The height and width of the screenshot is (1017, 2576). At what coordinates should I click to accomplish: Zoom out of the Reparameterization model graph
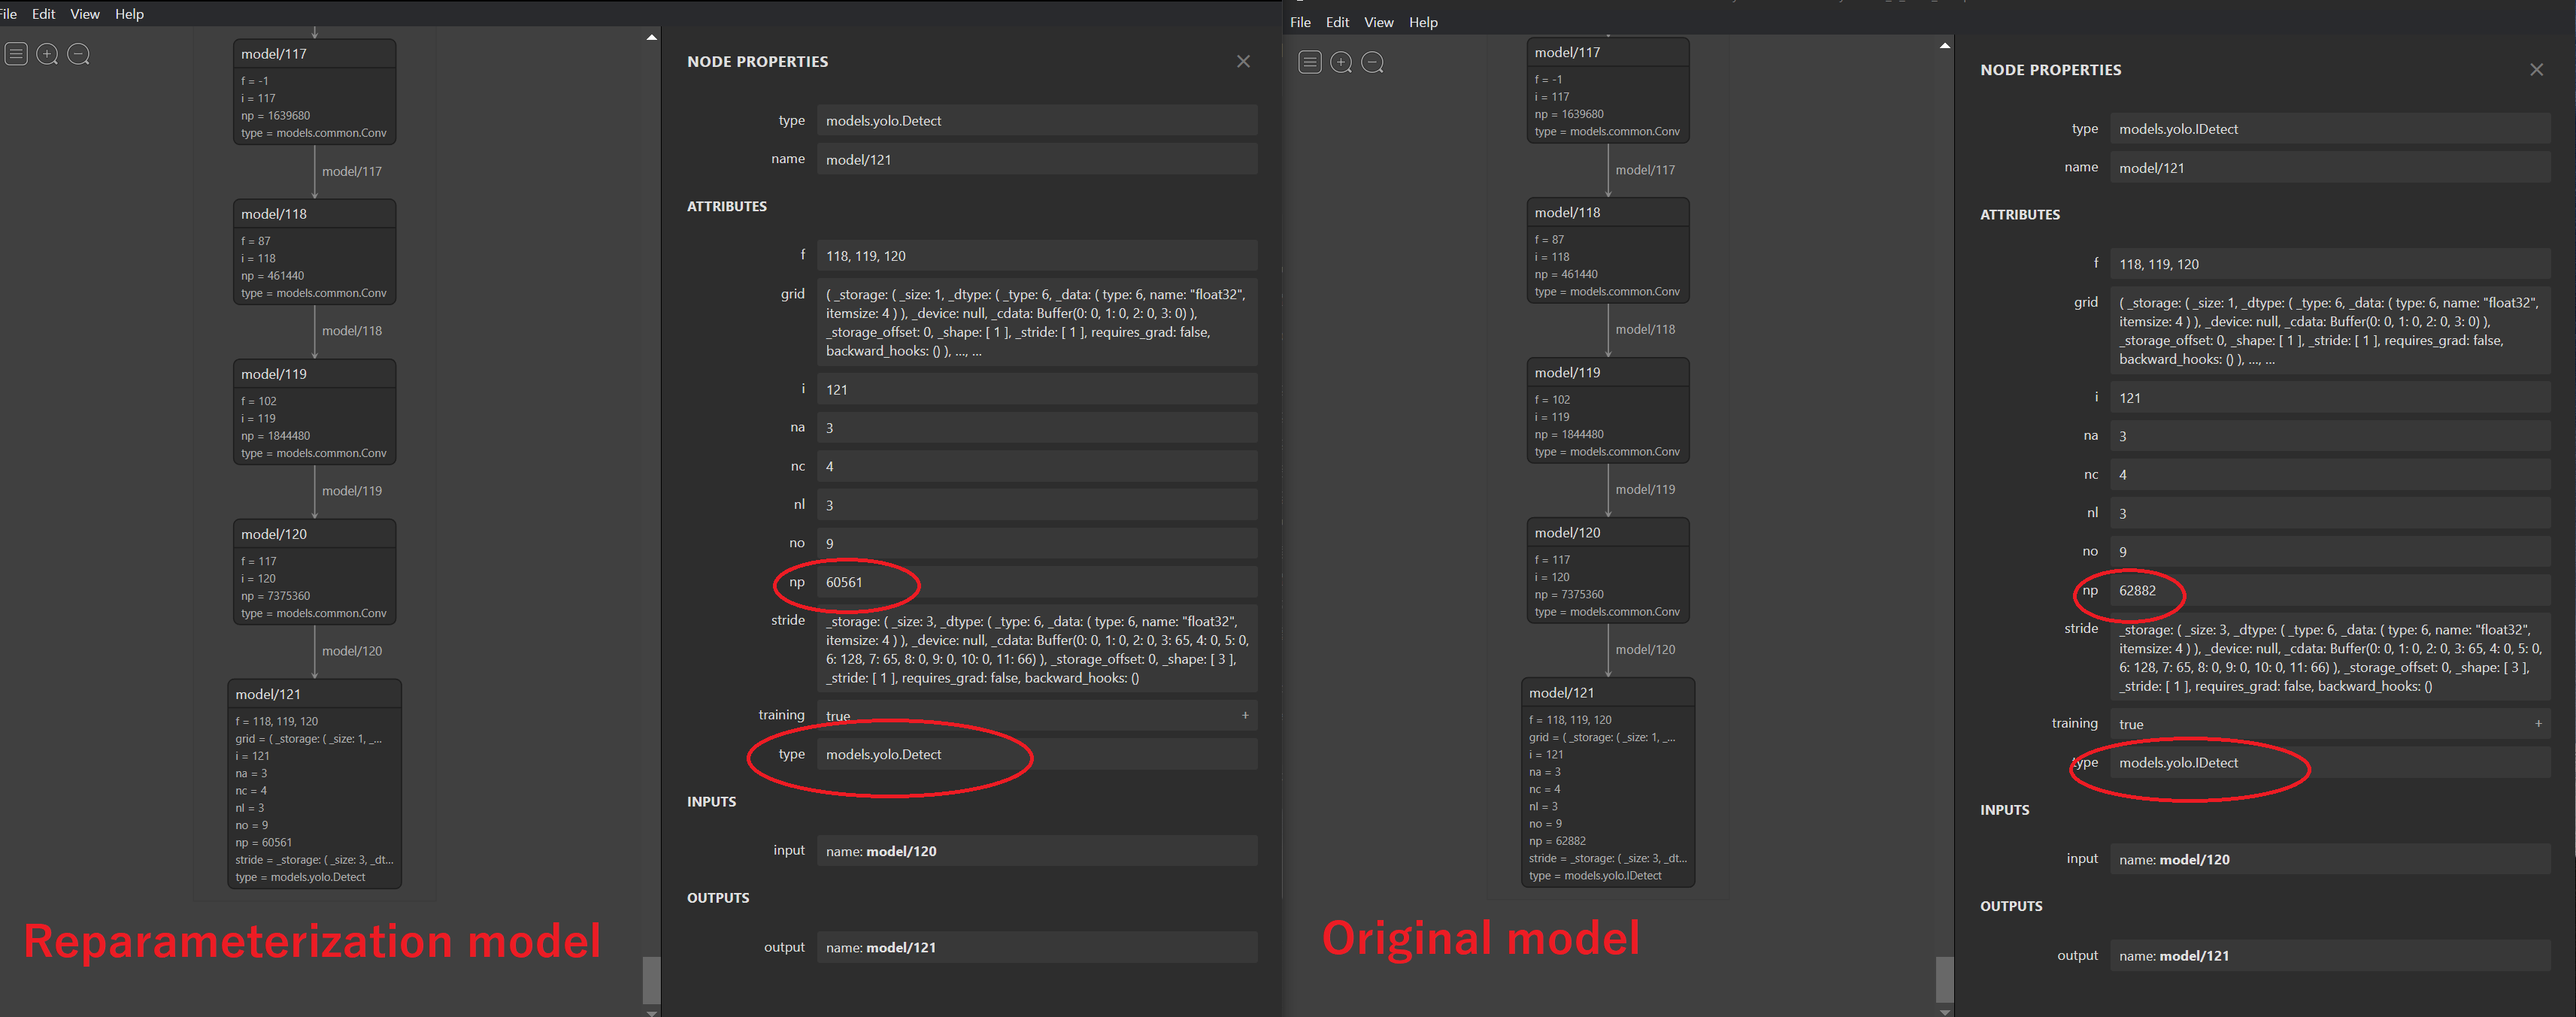pyautogui.click(x=78, y=54)
